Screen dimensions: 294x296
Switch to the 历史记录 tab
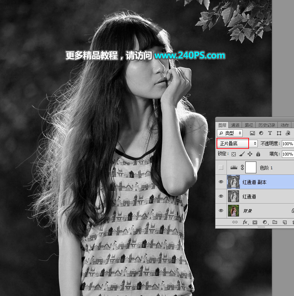pos(267,125)
